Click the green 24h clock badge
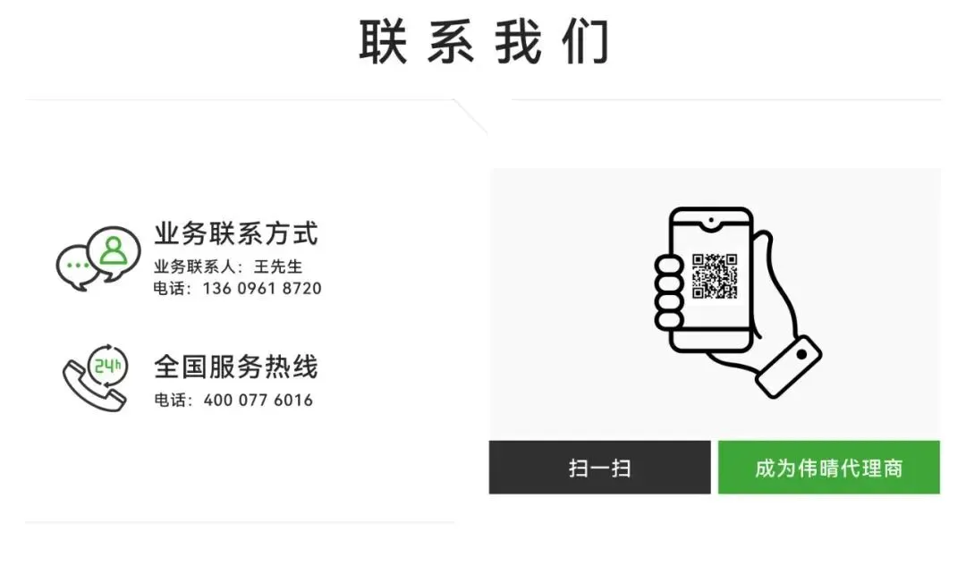Image resolution: width=966 pixels, height=566 pixels. point(108,367)
